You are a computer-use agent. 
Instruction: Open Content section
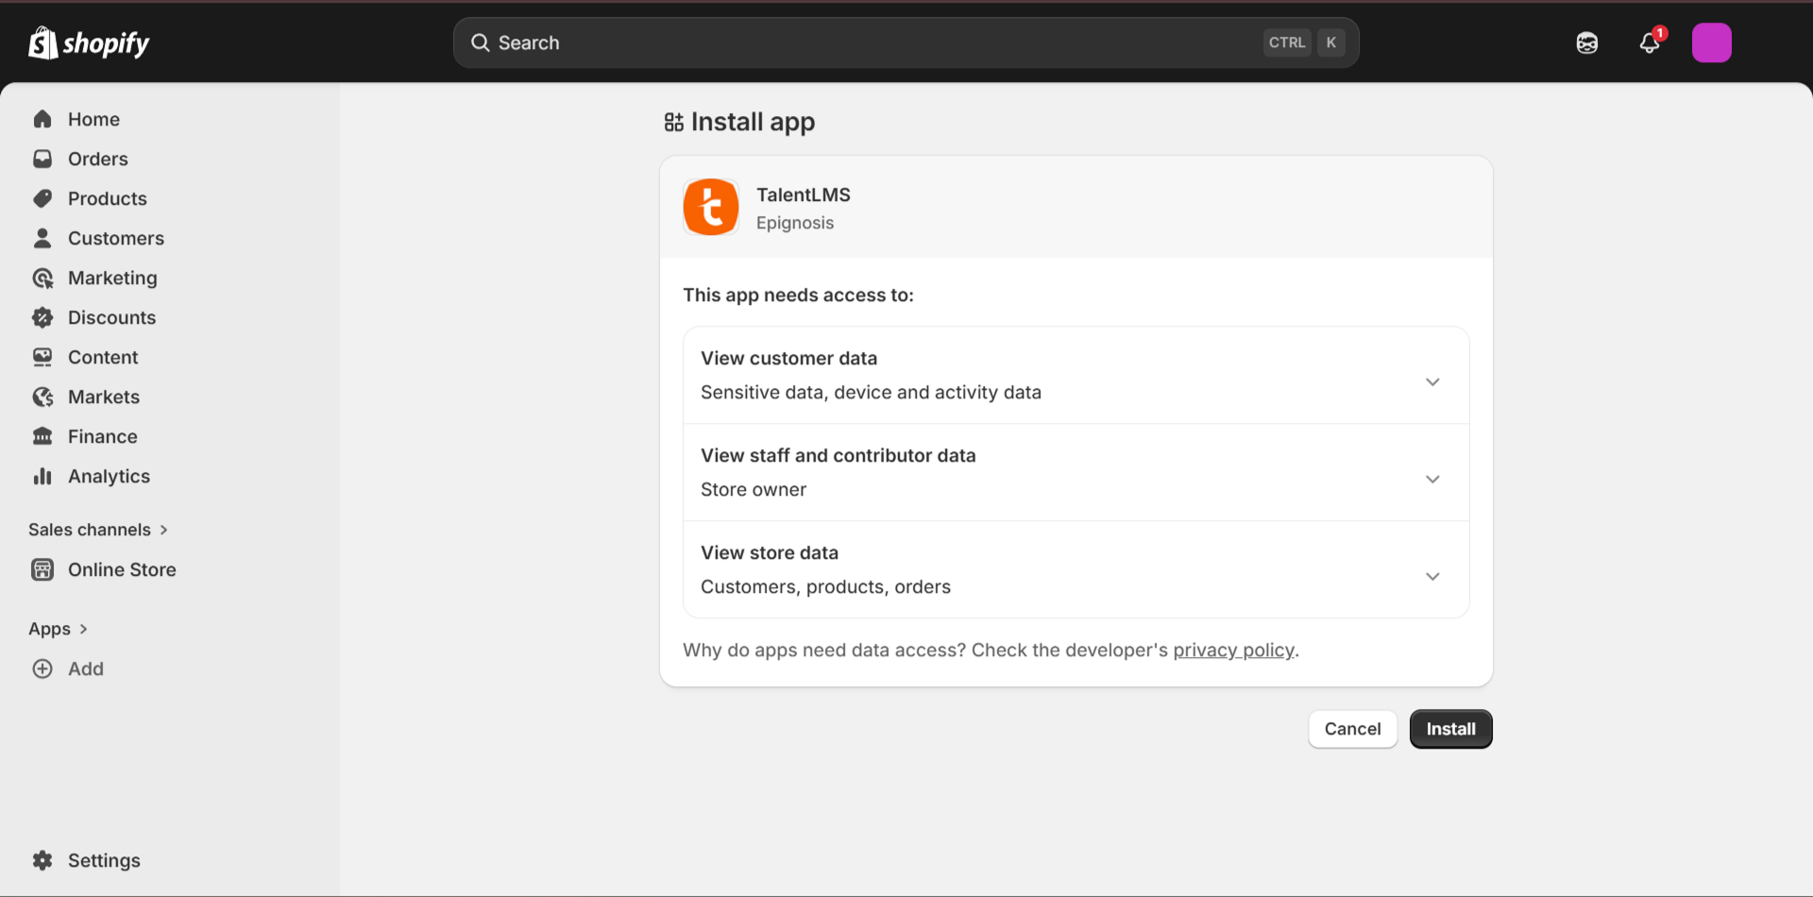click(103, 357)
